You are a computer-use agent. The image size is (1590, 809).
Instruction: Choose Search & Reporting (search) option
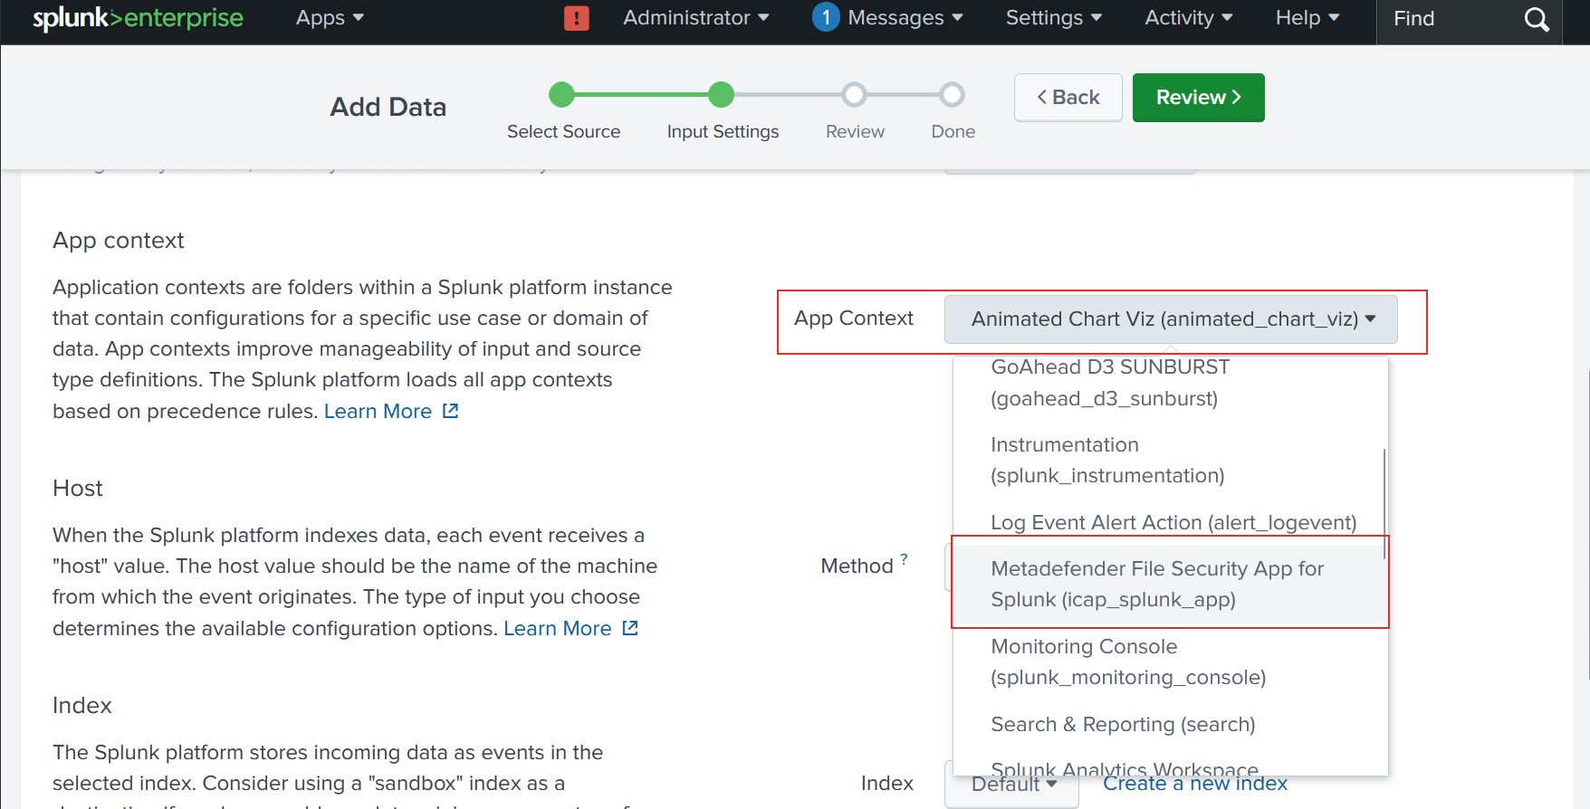coord(1170,724)
